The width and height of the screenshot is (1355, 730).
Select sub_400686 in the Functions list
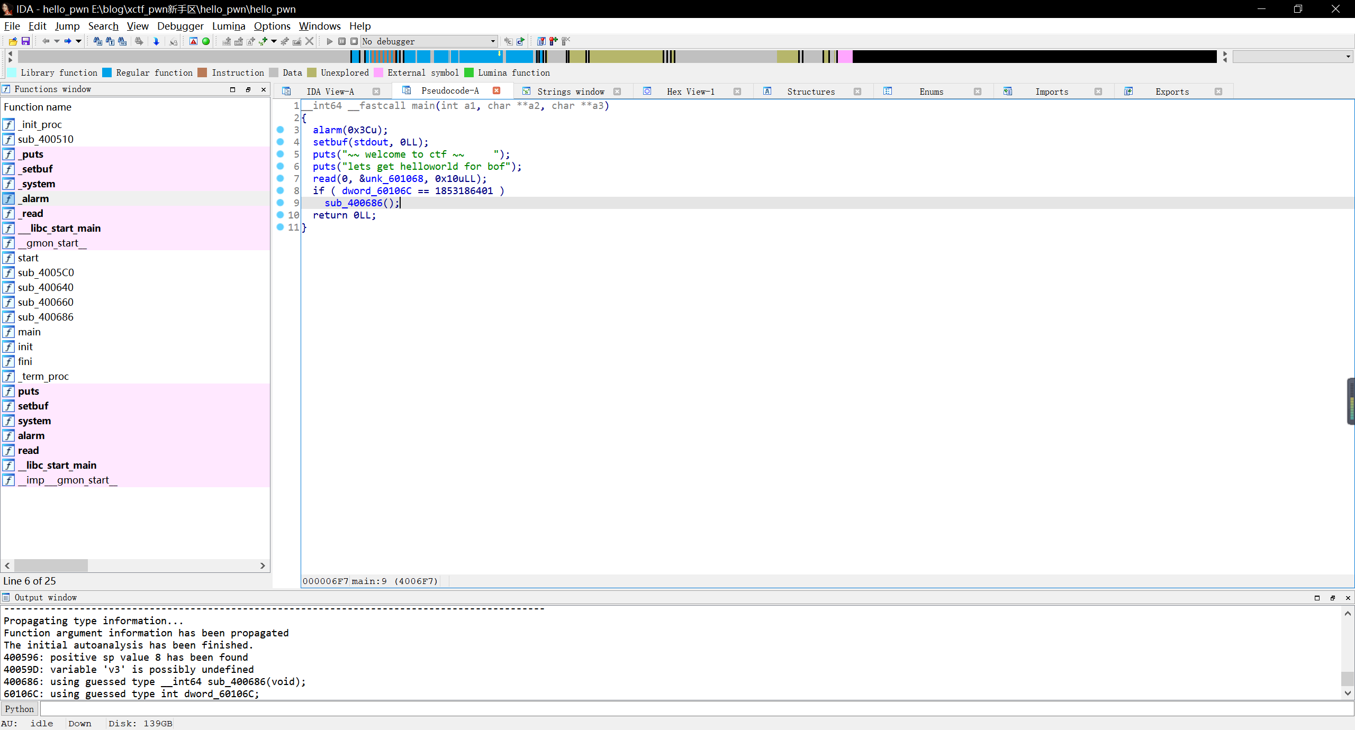click(x=46, y=317)
